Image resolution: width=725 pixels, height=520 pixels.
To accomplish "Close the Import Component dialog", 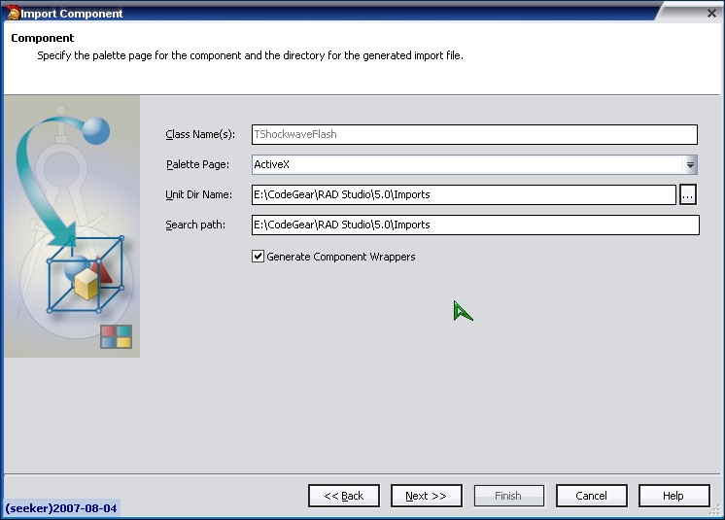I will pyautogui.click(x=712, y=14).
